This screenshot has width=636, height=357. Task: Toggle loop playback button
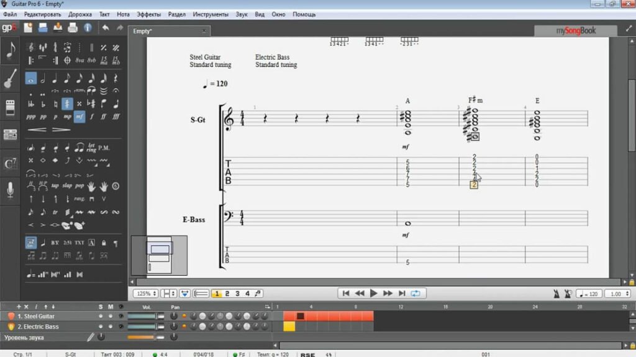pyautogui.click(x=416, y=293)
